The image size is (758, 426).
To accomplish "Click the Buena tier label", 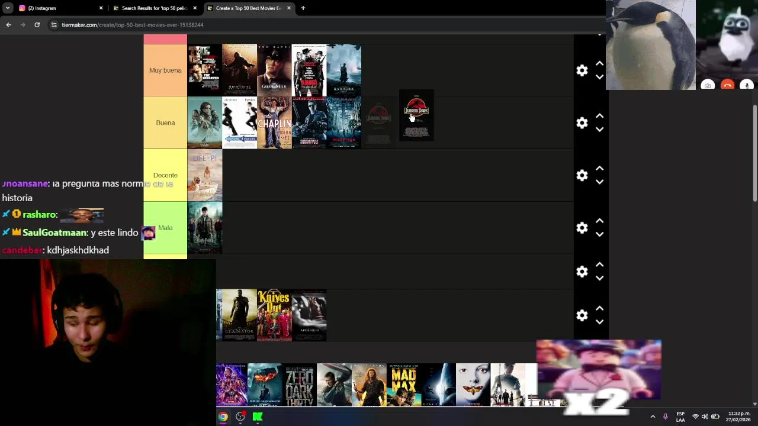I will [x=165, y=122].
